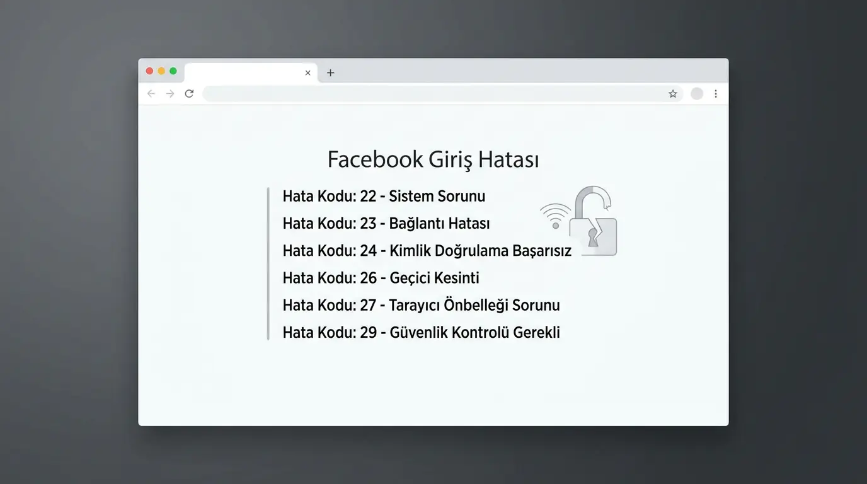The image size is (867, 484).
Task: Click the browser back navigation arrow
Action: 151,93
